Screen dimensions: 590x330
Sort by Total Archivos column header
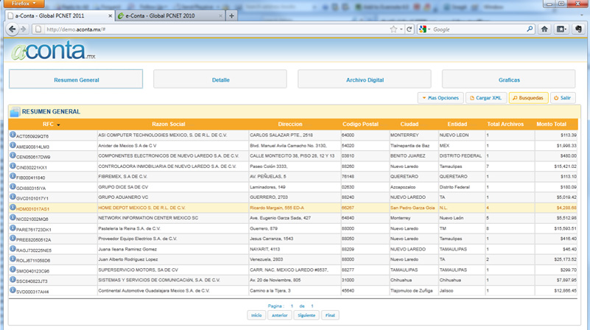[505, 124]
